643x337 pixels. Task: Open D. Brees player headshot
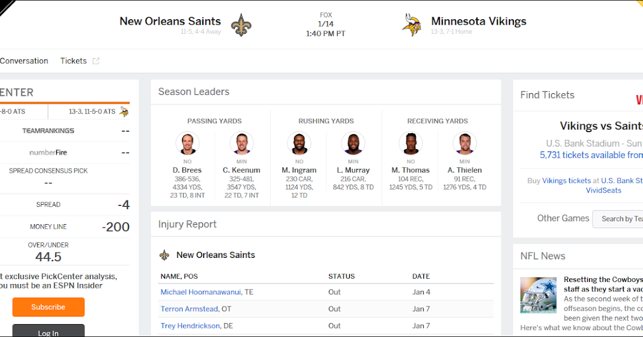point(188,143)
